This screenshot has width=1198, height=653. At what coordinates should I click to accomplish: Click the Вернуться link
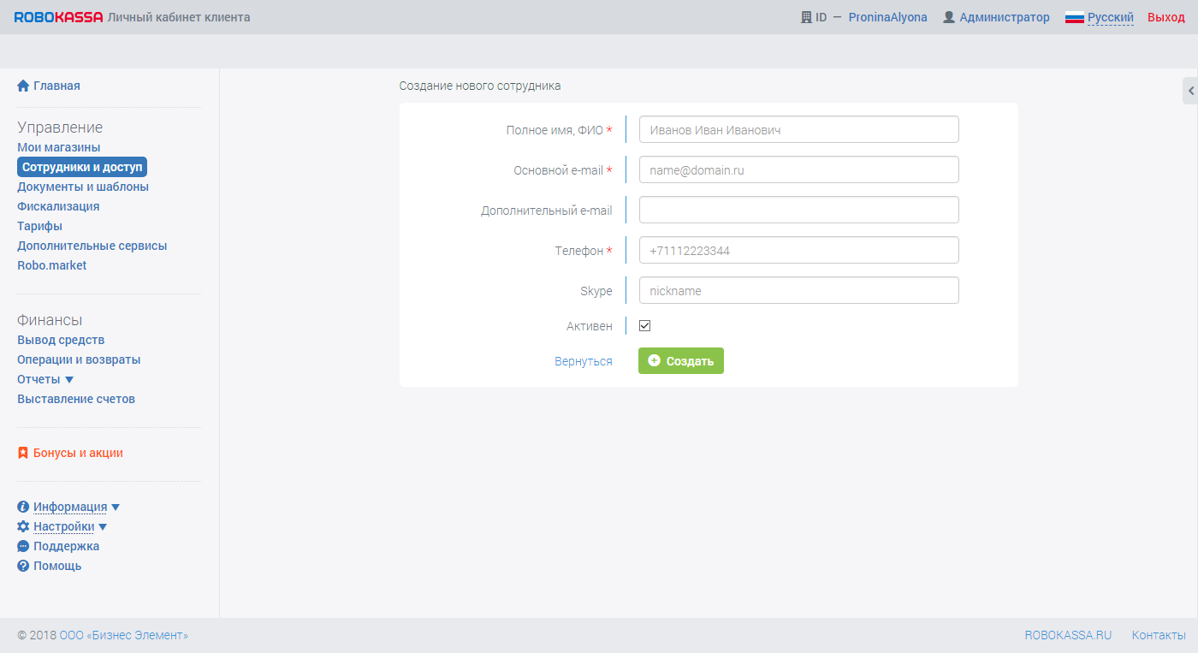pyautogui.click(x=584, y=361)
